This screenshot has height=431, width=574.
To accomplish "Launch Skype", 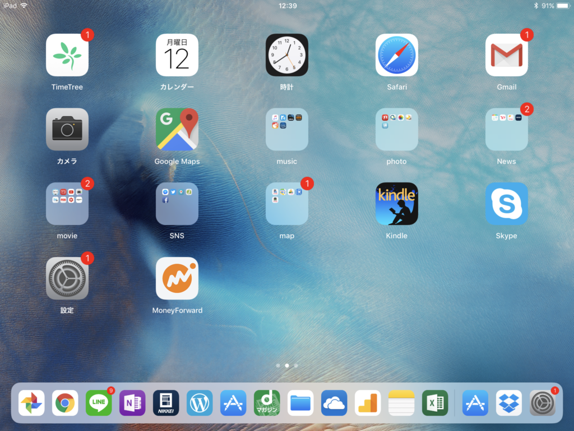I will click(x=506, y=204).
